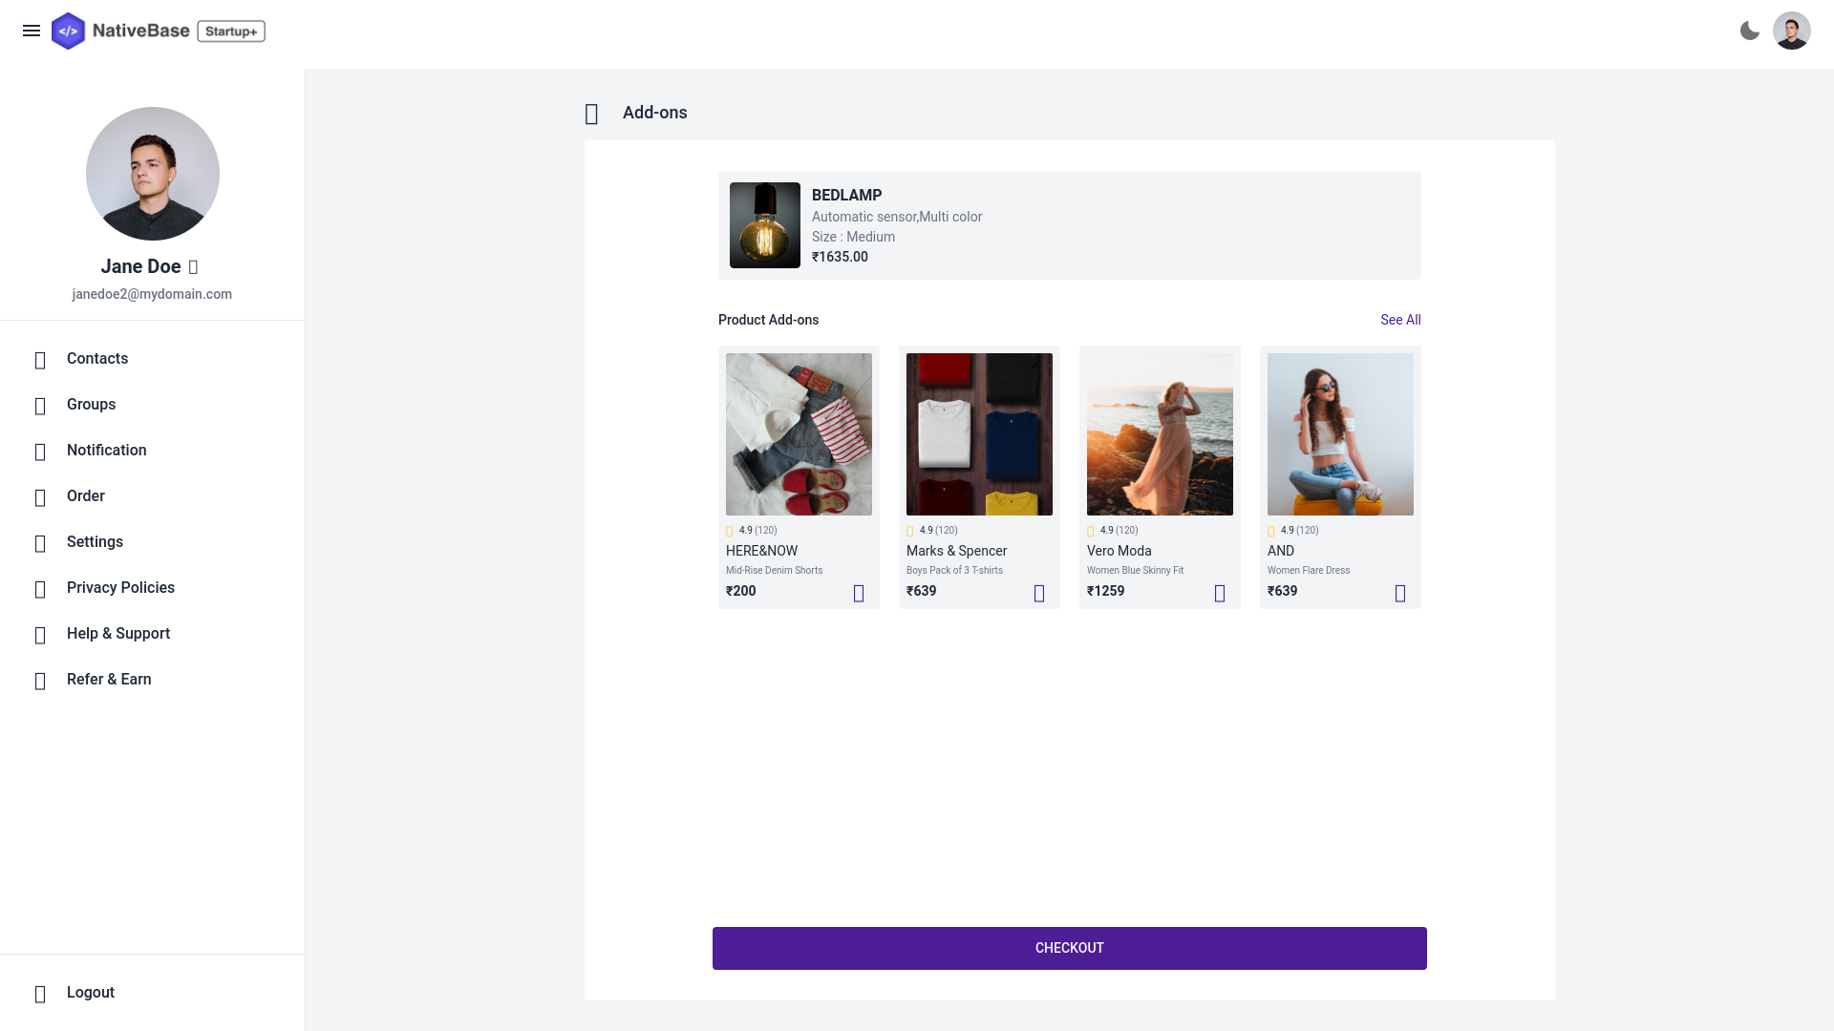Toggle dark mode with moon icon
This screenshot has height=1031, width=1834.
pos(1750,31)
